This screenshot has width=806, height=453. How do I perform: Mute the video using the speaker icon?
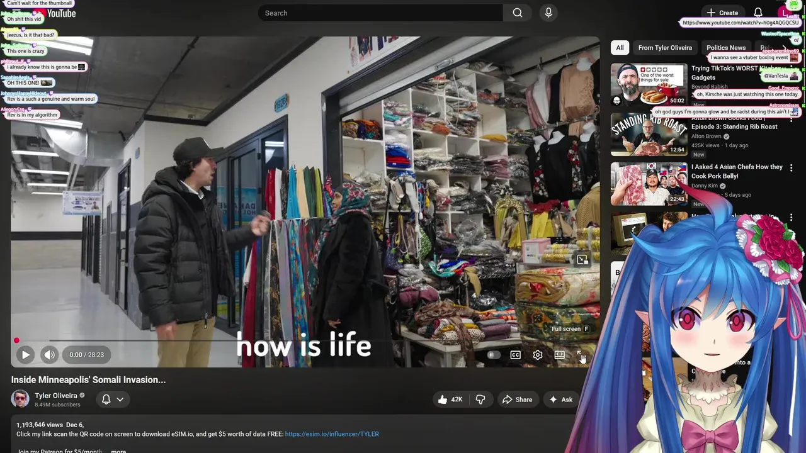[x=49, y=355]
